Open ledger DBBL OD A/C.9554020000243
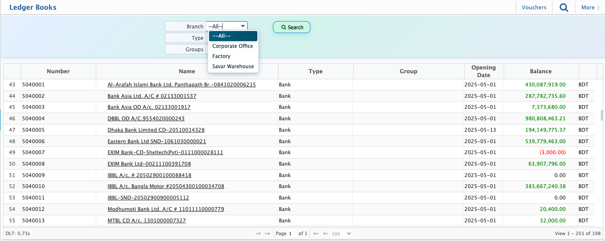The width and height of the screenshot is (605, 241). tap(146, 119)
